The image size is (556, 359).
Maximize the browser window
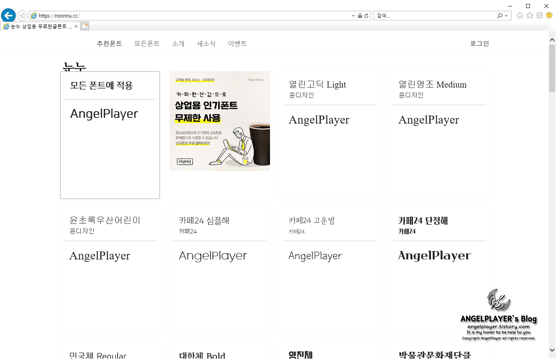coord(528,6)
